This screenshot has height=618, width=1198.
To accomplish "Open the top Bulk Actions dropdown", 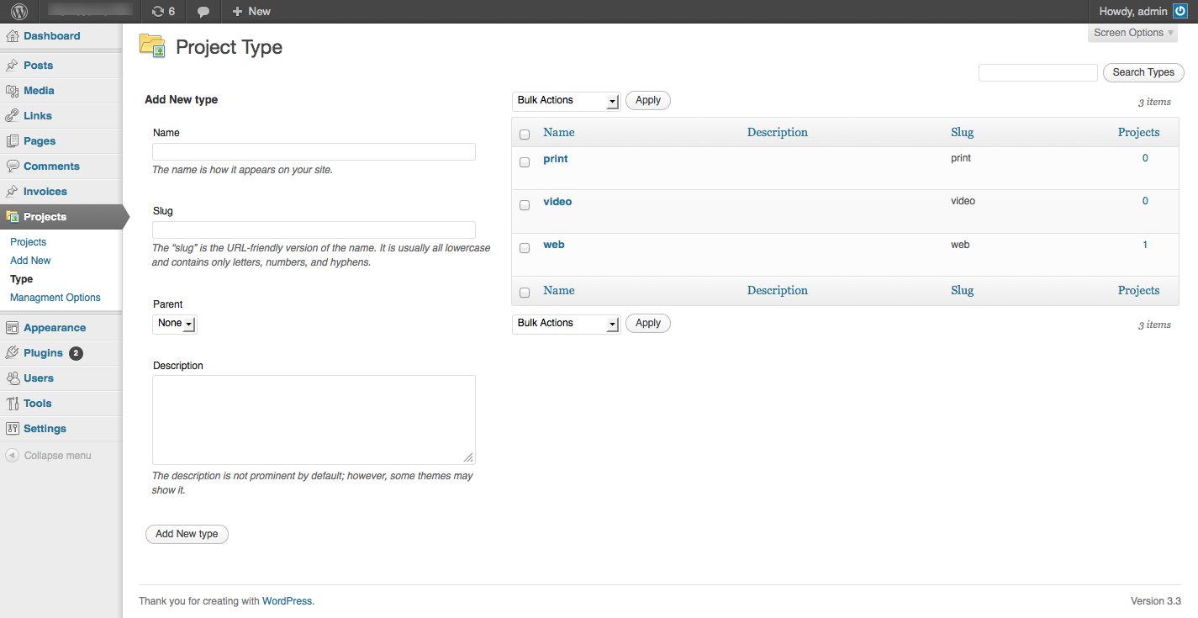I will (566, 101).
